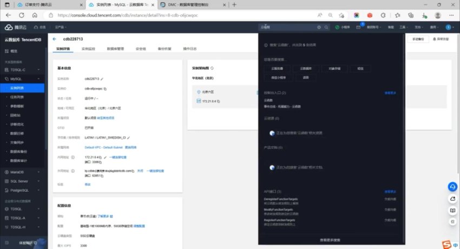Click the learn more link beside architecture
The height and width of the screenshot is (249, 460).
tap(105, 216)
